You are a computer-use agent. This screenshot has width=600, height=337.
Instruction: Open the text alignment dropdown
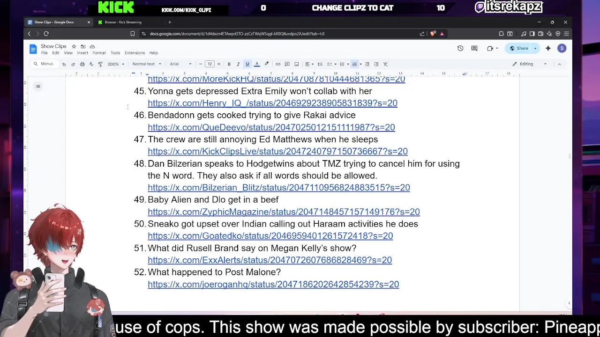[x=309, y=64]
